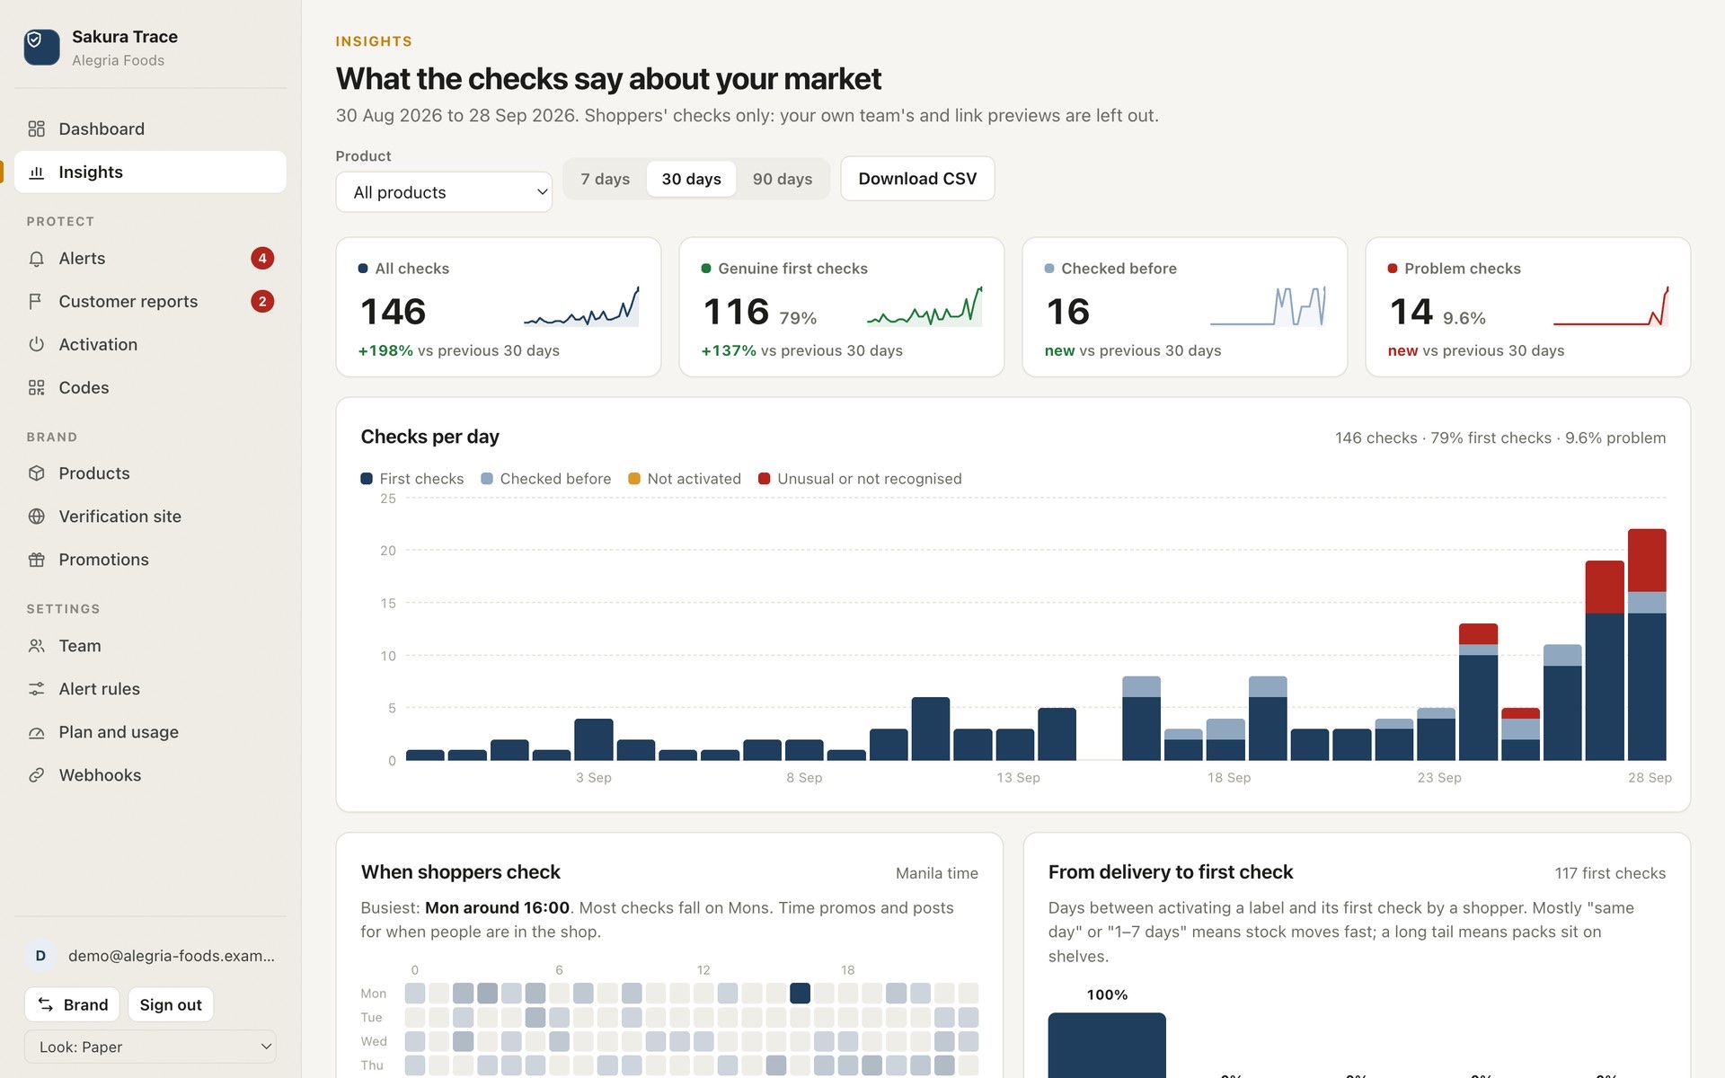Click the demo@alegria-foods email text
This screenshot has width=1725, height=1078.
[172, 956]
